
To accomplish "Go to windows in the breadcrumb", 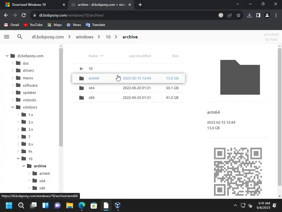I will point(85,37).
